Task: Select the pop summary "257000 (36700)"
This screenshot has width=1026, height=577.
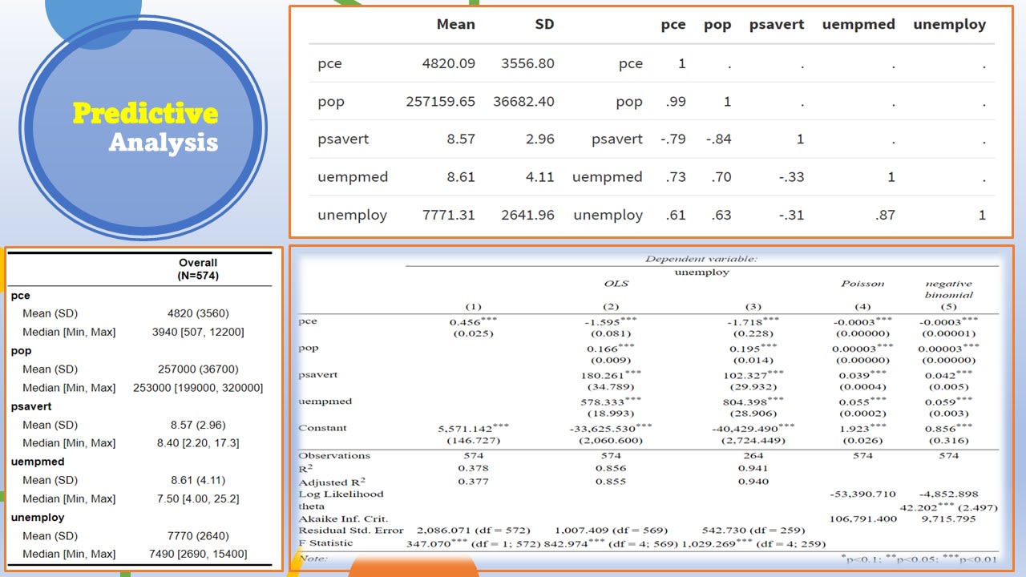Action: coord(198,369)
